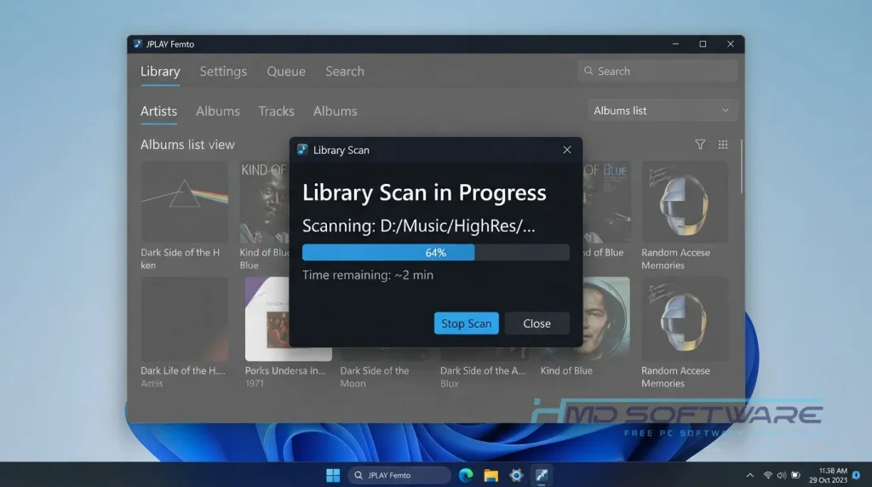Close the Library Scan dialog with X

(566, 150)
